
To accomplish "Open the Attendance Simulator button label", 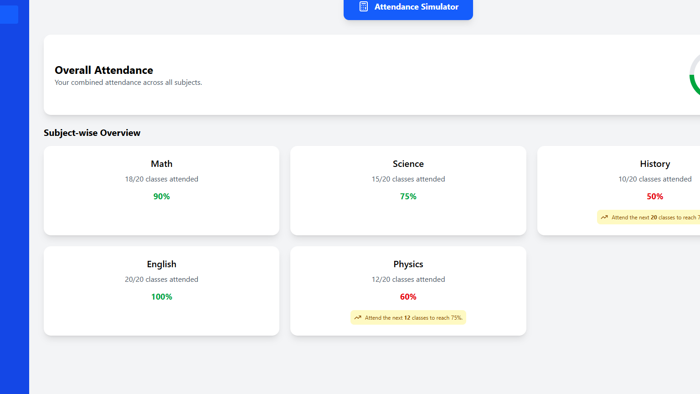I will click(x=416, y=7).
